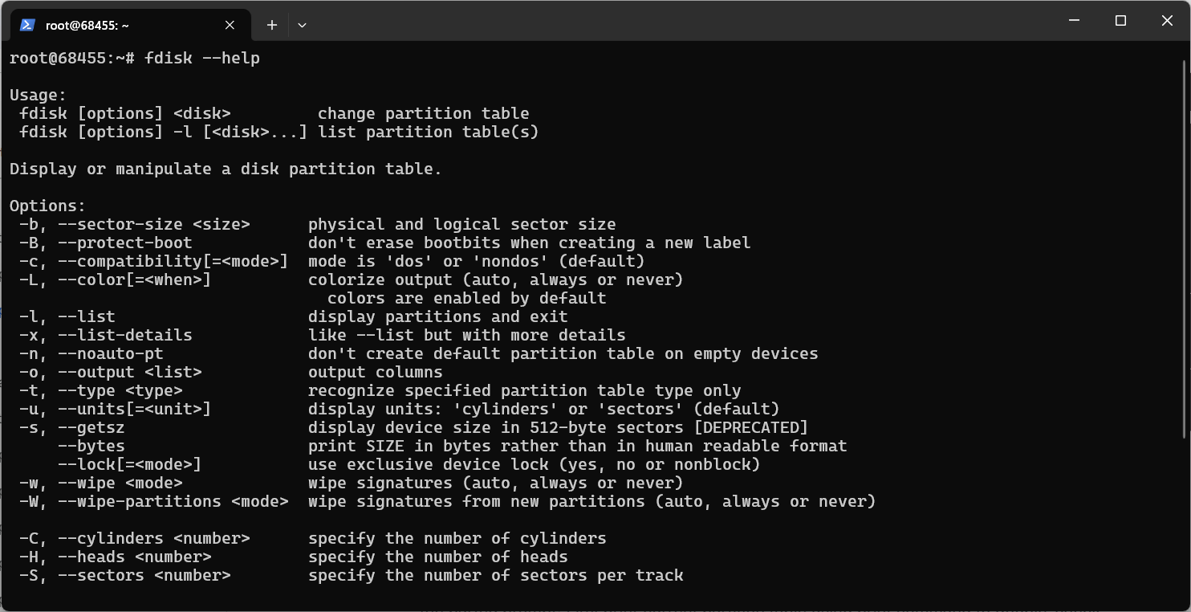
Task: Open a new terminal tab with plus
Action: point(272,25)
